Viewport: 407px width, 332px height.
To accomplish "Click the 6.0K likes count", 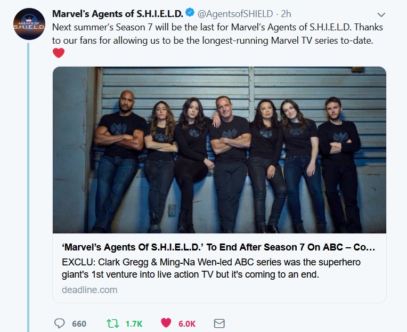I will pos(187,323).
